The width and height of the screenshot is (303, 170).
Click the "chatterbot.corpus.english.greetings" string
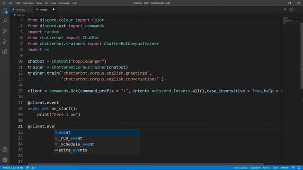tap(105, 73)
